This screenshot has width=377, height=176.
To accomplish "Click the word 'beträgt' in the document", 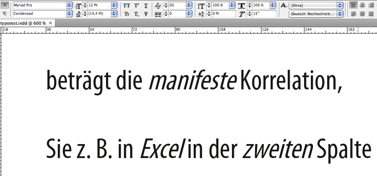I will (x=79, y=82).
